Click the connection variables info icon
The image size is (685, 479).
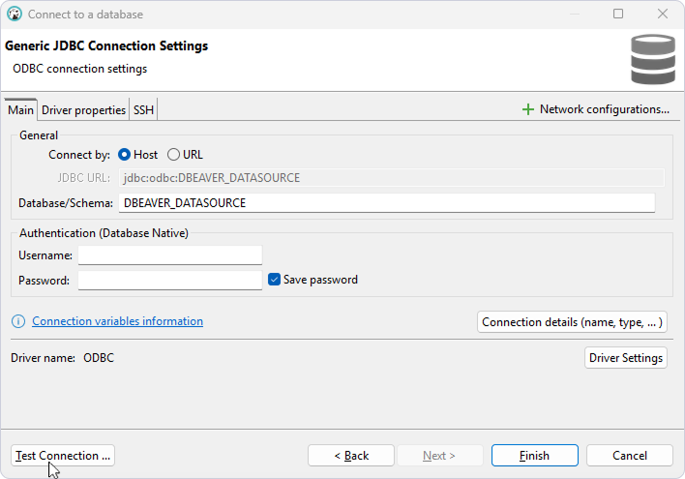(18, 322)
